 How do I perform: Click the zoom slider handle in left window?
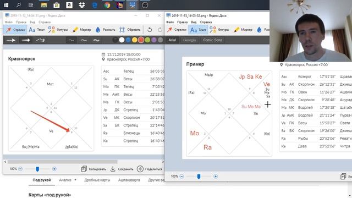(37, 169)
